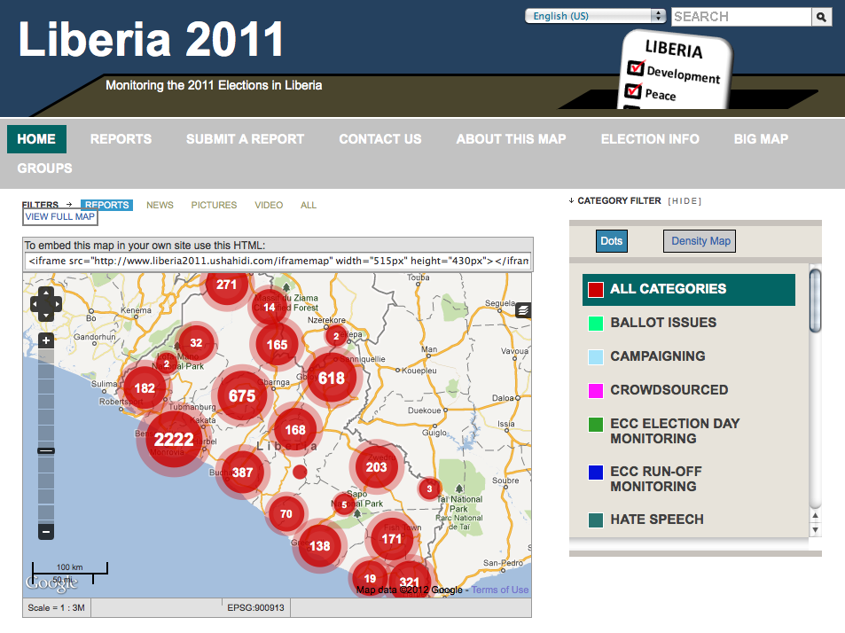Click the Hate Speech teal color swatch
Screen dimensions: 845x633
[596, 520]
